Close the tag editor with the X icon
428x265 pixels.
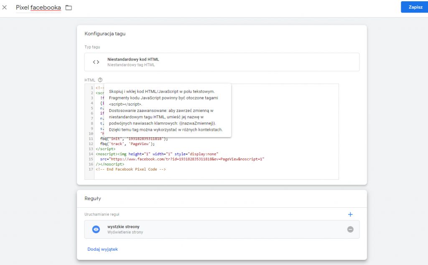tap(5, 8)
